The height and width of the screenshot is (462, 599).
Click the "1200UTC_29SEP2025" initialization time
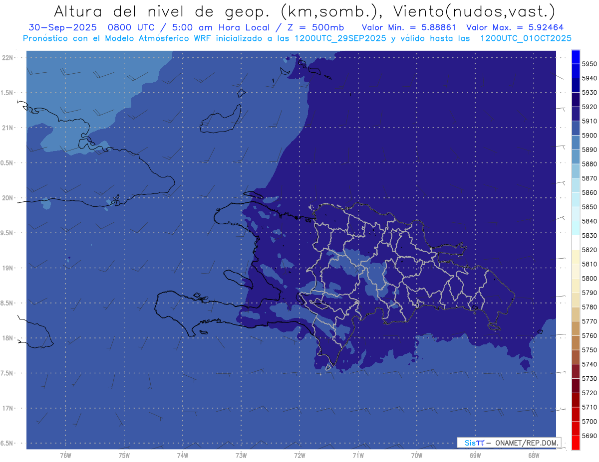coord(341,38)
